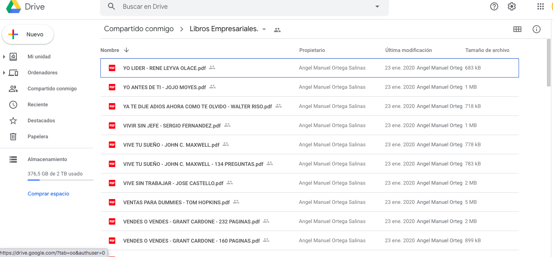Click the Google Drive logo
Viewport: 553px width, 257px height.
[x=14, y=7]
